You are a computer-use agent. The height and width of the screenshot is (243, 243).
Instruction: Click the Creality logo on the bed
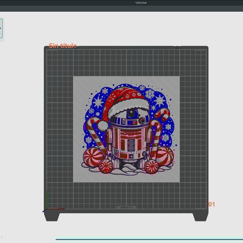[x=126, y=207]
